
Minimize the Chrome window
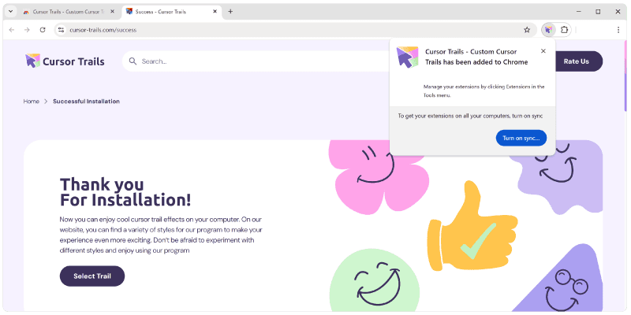click(x=579, y=12)
